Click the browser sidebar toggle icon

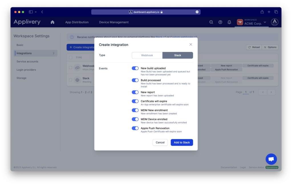pyautogui.click(x=31, y=12)
